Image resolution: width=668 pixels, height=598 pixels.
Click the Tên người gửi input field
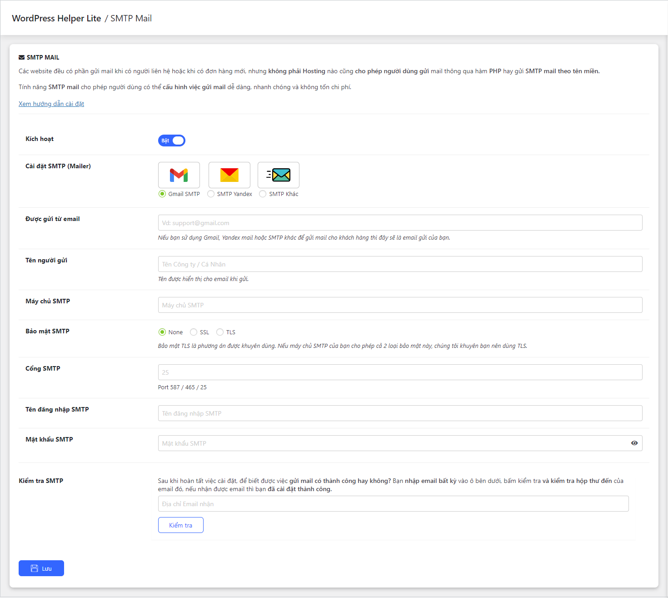(400, 264)
